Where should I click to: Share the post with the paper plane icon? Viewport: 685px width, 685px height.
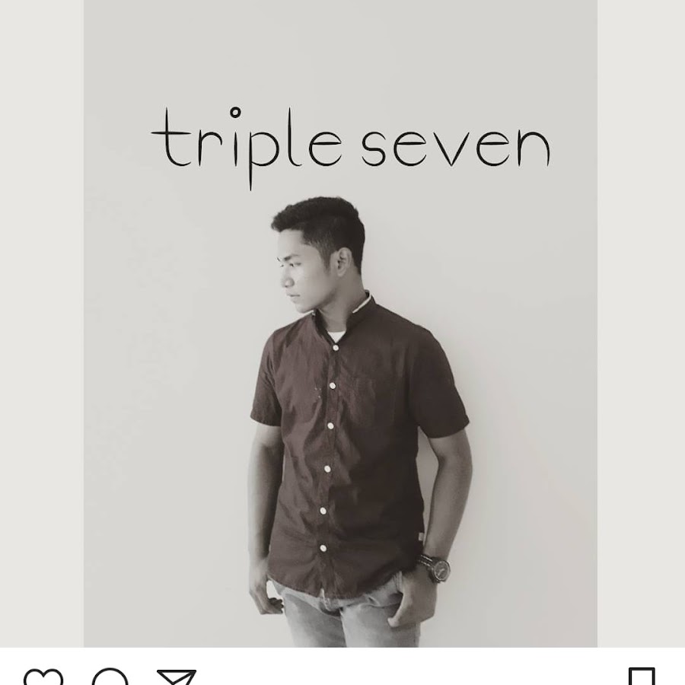(x=177, y=677)
